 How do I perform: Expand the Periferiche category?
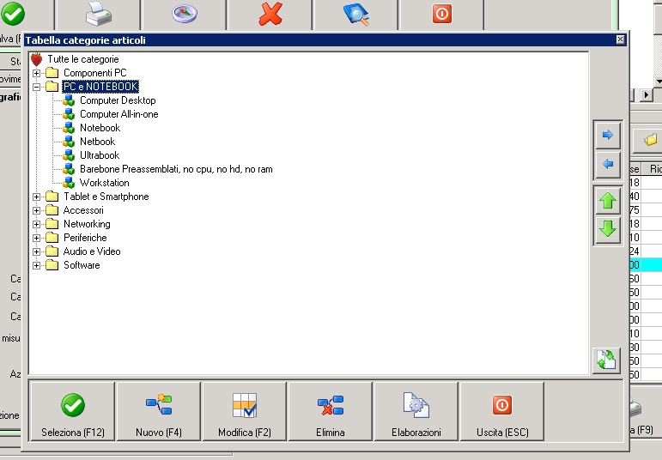(37, 238)
